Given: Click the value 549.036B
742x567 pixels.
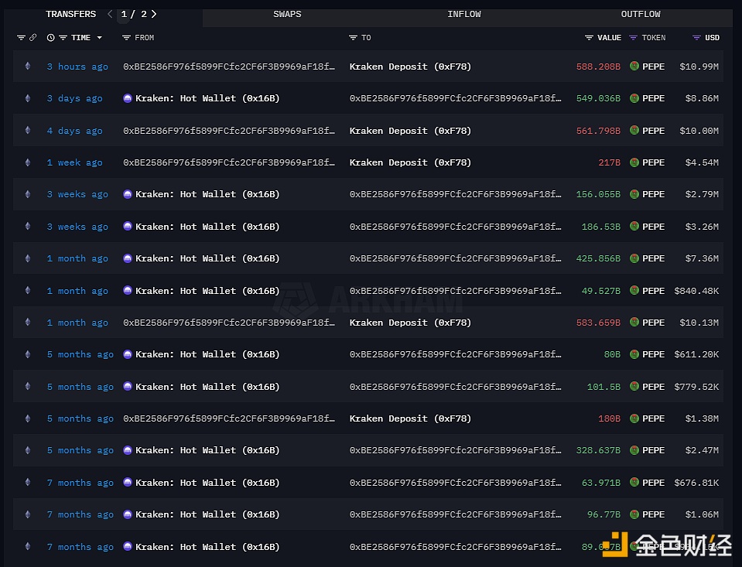Looking at the screenshot, I should click(598, 98).
